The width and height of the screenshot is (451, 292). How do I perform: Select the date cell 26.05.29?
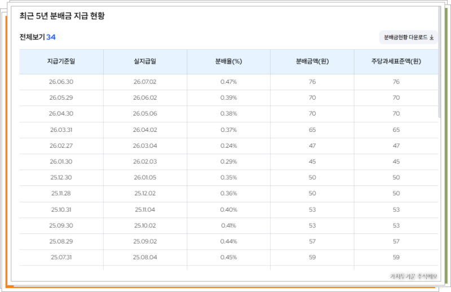tap(61, 98)
